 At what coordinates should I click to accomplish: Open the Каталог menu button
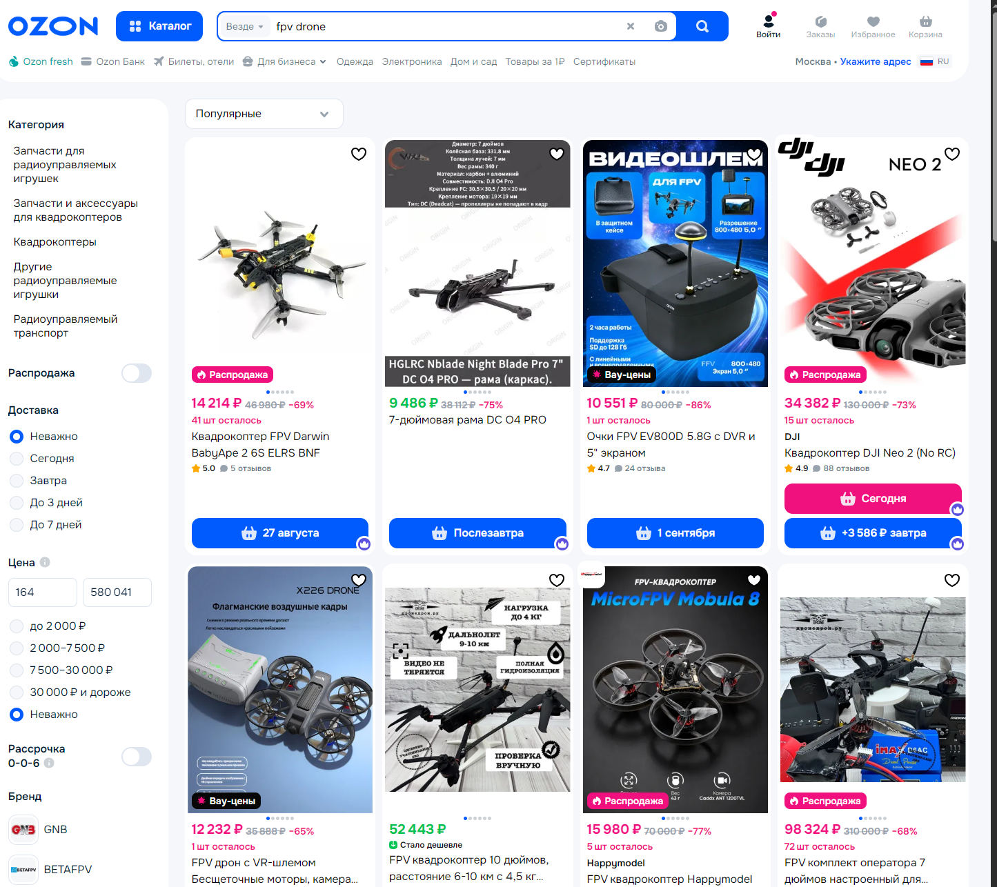(x=159, y=26)
